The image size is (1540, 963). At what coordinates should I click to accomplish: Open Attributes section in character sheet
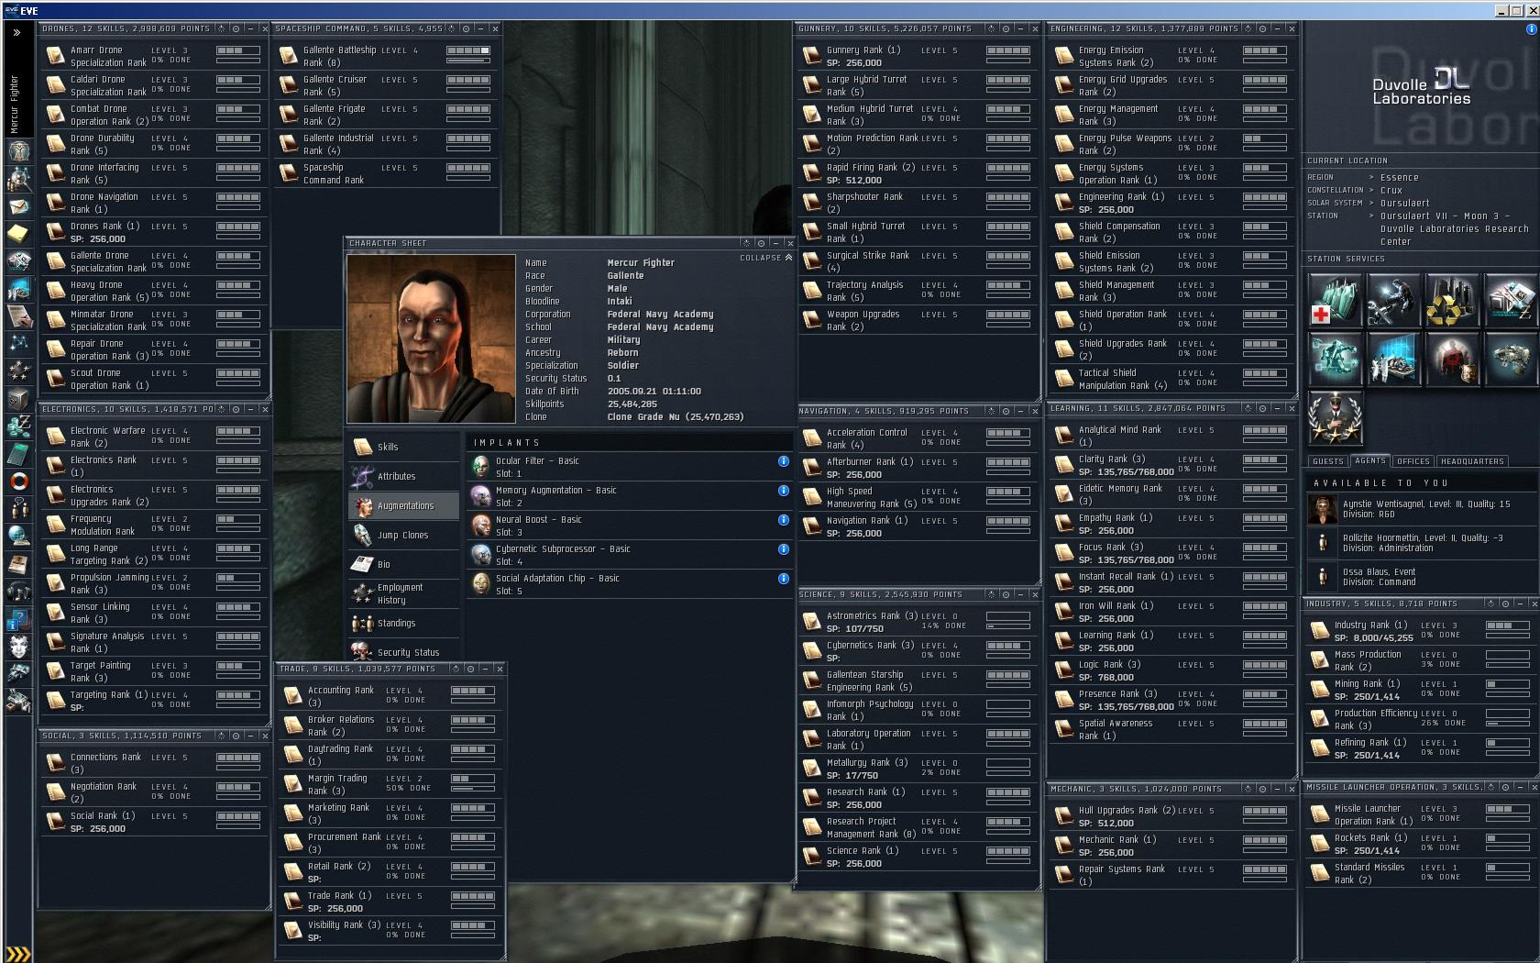[403, 477]
